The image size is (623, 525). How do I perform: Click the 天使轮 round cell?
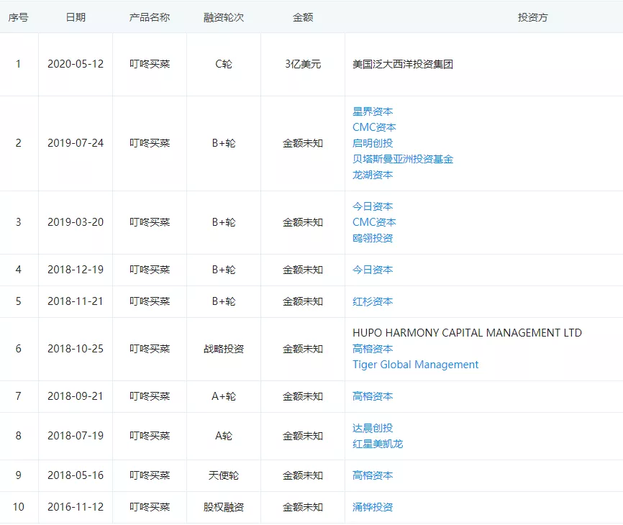223,475
